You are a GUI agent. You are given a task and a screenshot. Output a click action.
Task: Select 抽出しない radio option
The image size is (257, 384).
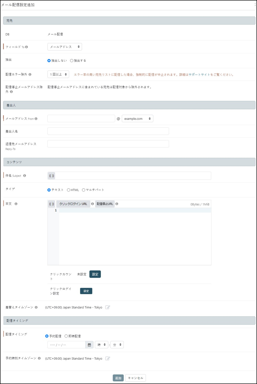[x=49, y=60]
